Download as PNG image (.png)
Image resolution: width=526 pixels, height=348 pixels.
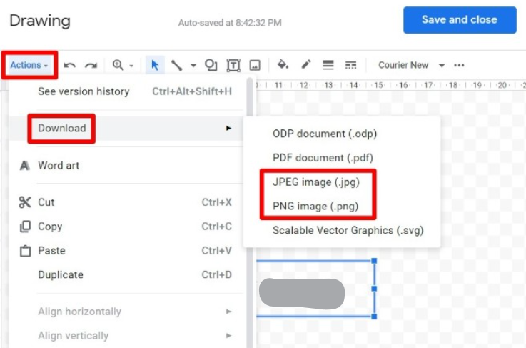[x=342, y=206]
